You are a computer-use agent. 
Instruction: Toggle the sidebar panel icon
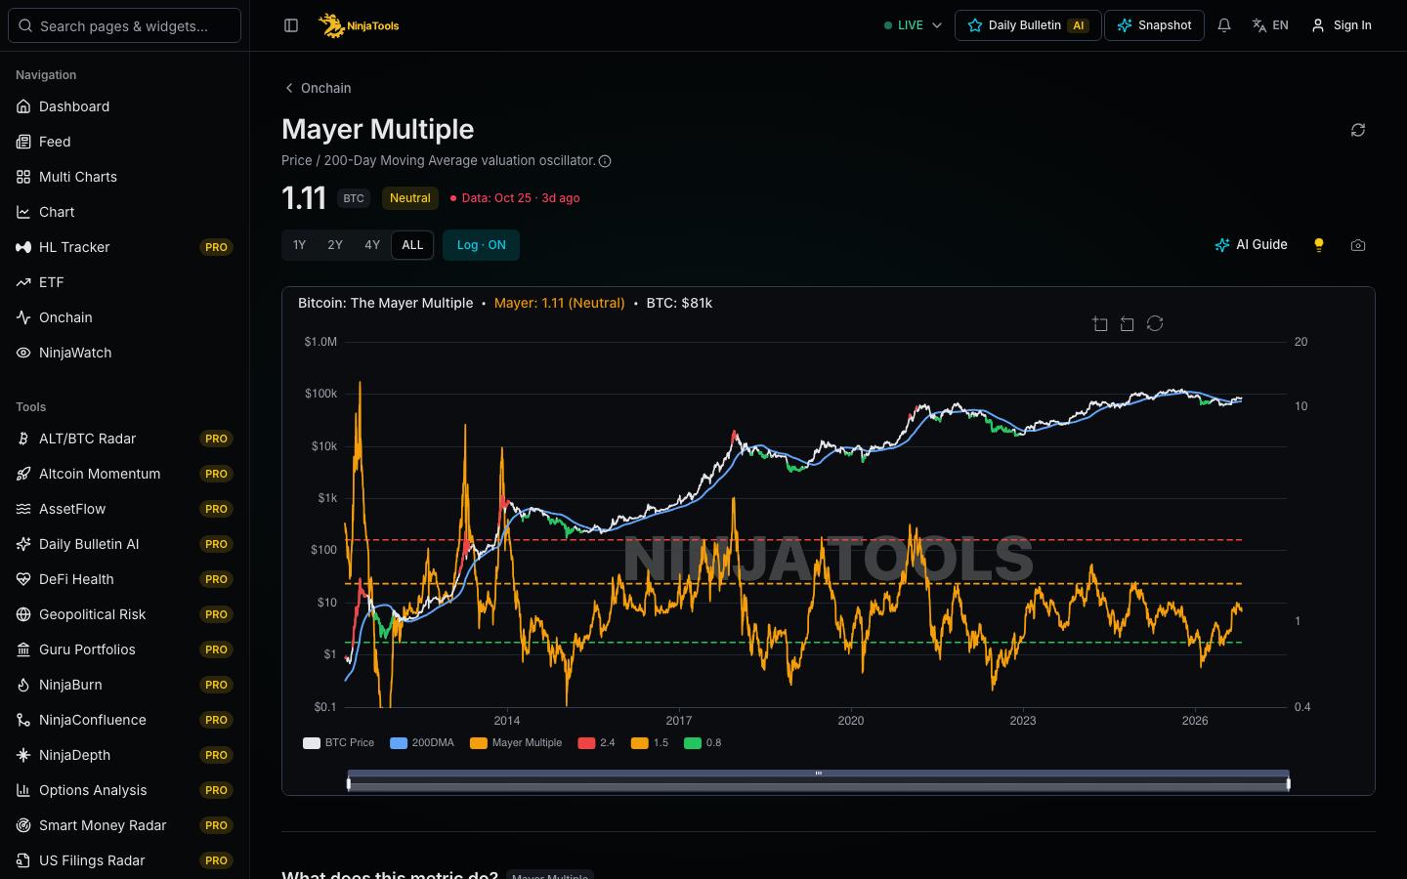[291, 25]
